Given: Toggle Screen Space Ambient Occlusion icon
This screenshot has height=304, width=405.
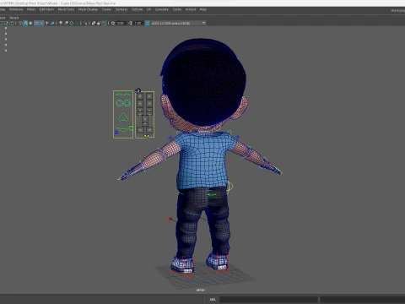Looking at the screenshot, I should point(61,23).
